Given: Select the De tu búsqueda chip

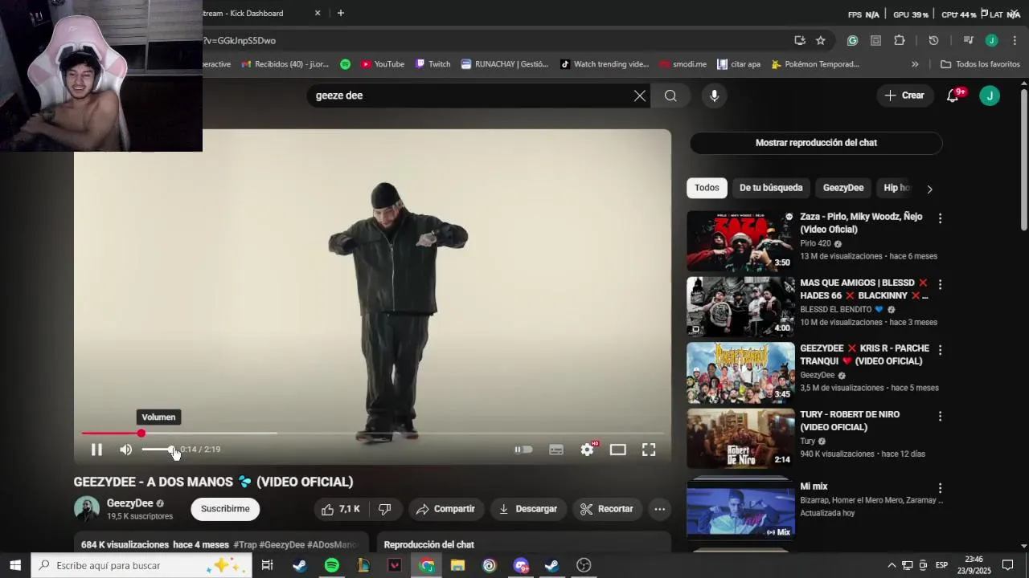Looking at the screenshot, I should point(771,188).
